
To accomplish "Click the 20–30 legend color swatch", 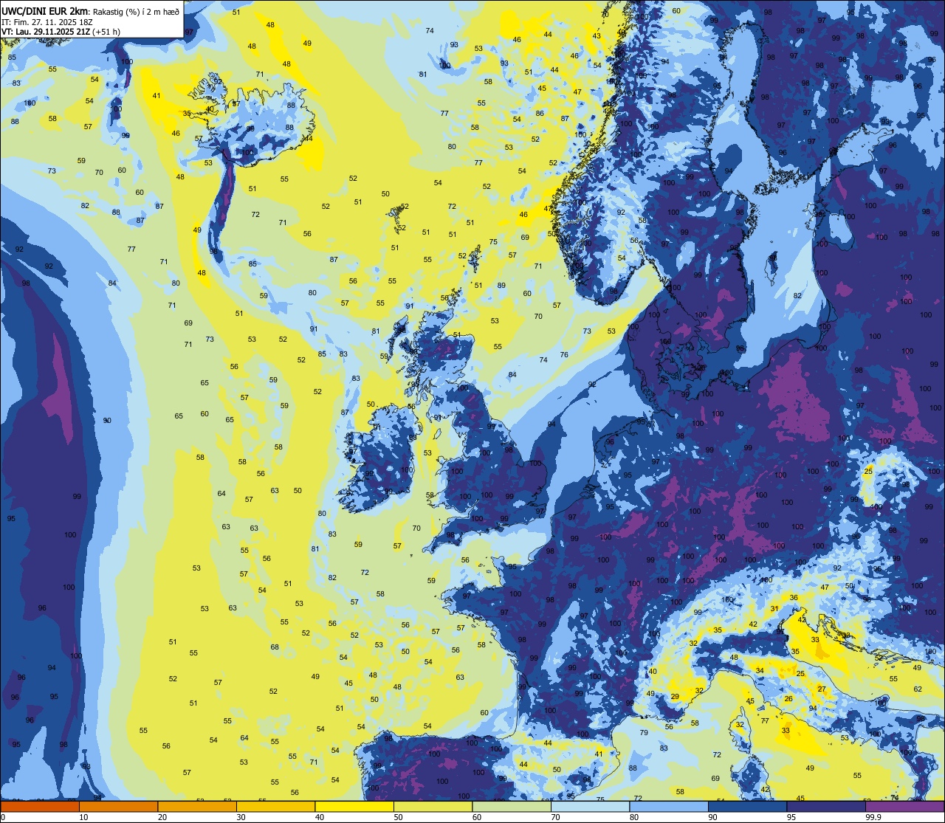I will coord(197,806).
